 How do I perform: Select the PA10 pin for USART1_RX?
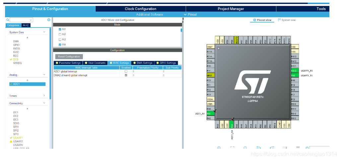(295, 71)
